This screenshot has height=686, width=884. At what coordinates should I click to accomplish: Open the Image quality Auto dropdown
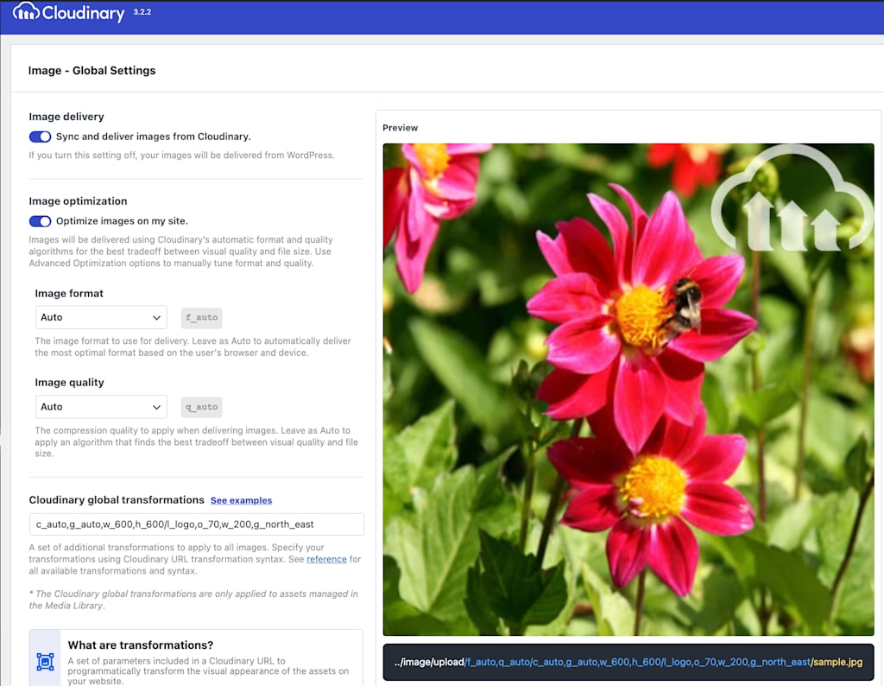click(x=101, y=407)
